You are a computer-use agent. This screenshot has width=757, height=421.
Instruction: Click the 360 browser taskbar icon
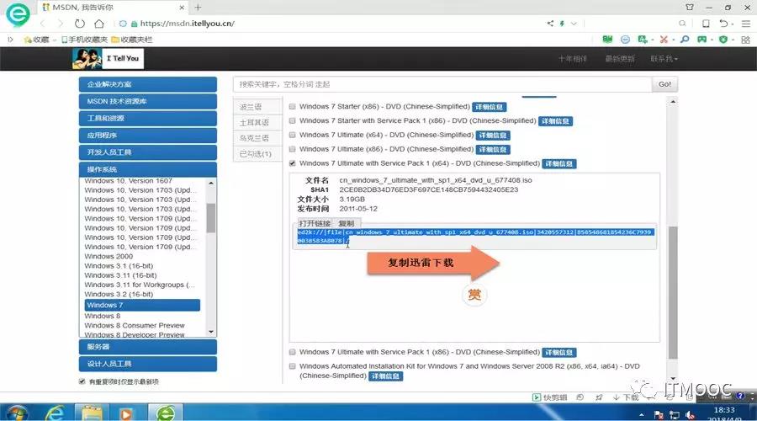[166, 413]
